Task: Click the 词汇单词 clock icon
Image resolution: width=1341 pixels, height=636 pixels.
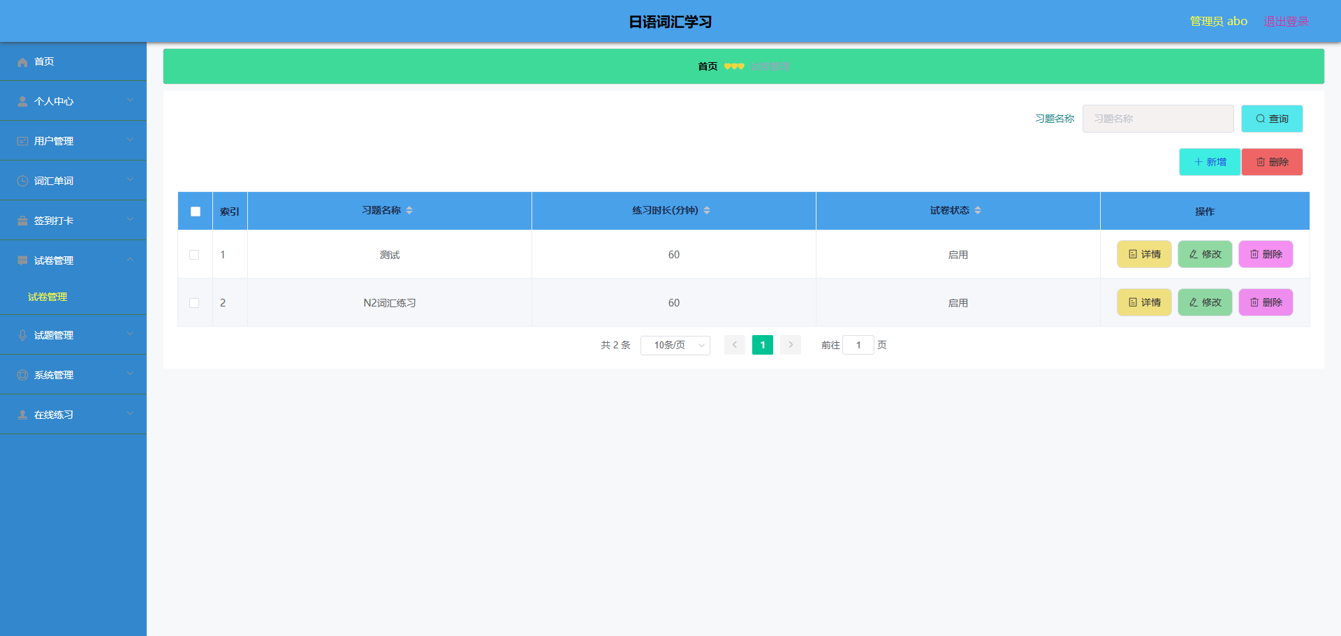Action: [22, 182]
